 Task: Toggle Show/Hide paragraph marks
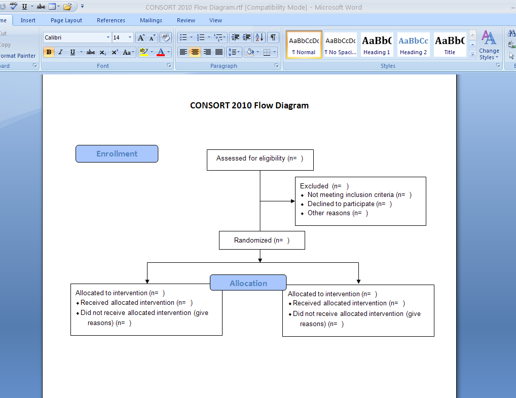[273, 37]
